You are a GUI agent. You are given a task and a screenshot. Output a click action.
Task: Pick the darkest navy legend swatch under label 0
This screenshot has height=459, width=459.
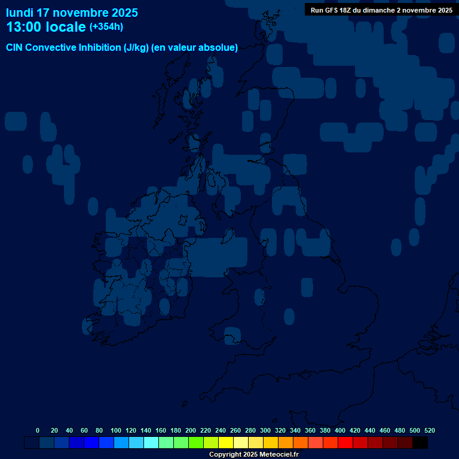coord(32,443)
